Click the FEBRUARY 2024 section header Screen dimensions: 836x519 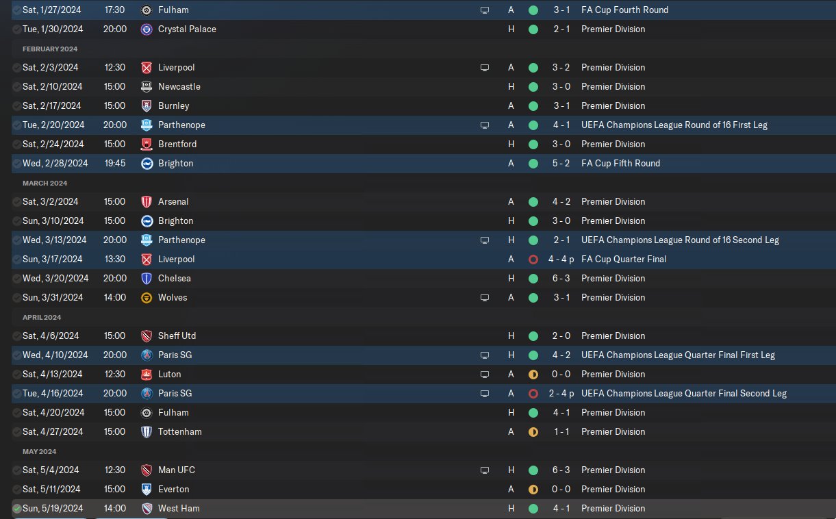click(50, 49)
